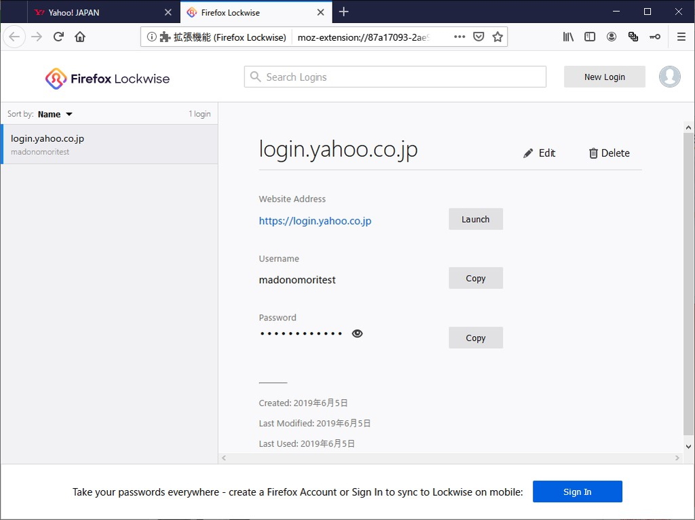695x520 pixels.
Task: Click Sign In to sync Lockwise
Action: click(577, 491)
